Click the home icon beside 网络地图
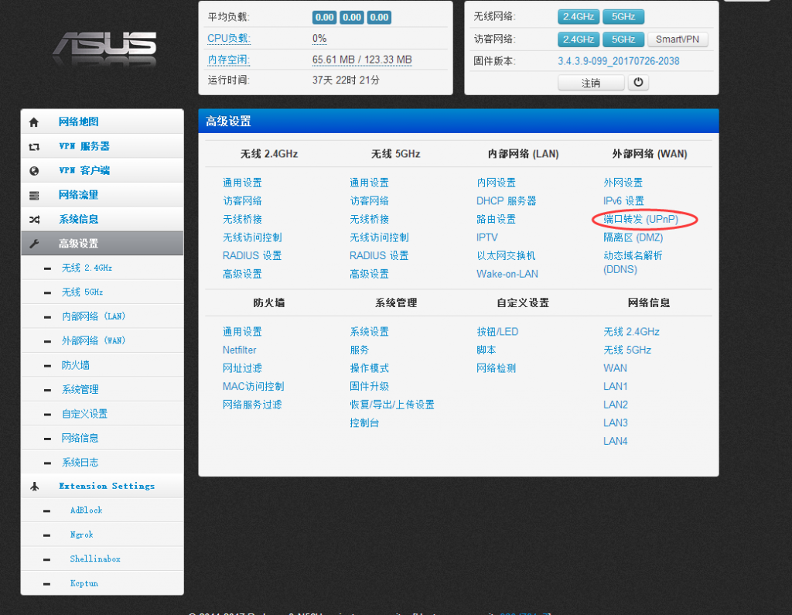 click(34, 122)
